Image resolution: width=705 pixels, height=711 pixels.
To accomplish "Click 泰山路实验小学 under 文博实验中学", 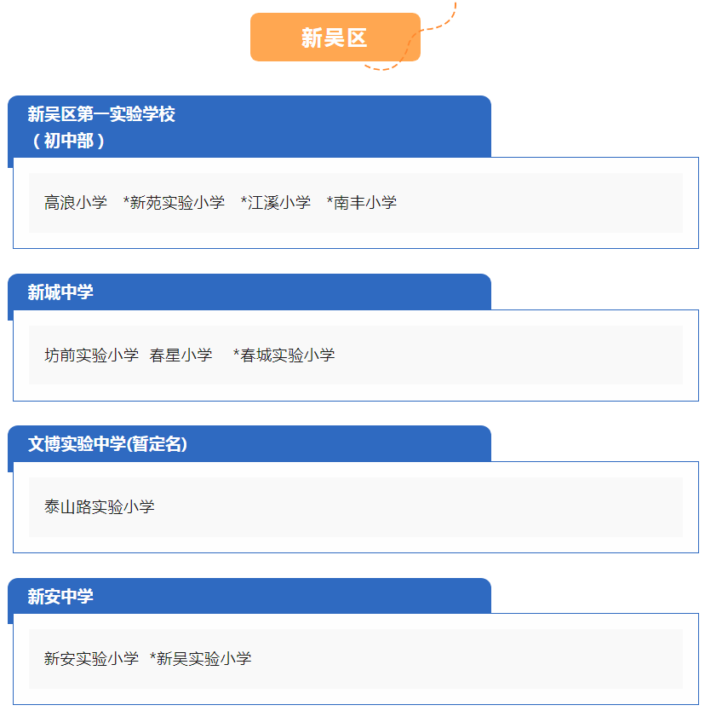I will [x=99, y=507].
